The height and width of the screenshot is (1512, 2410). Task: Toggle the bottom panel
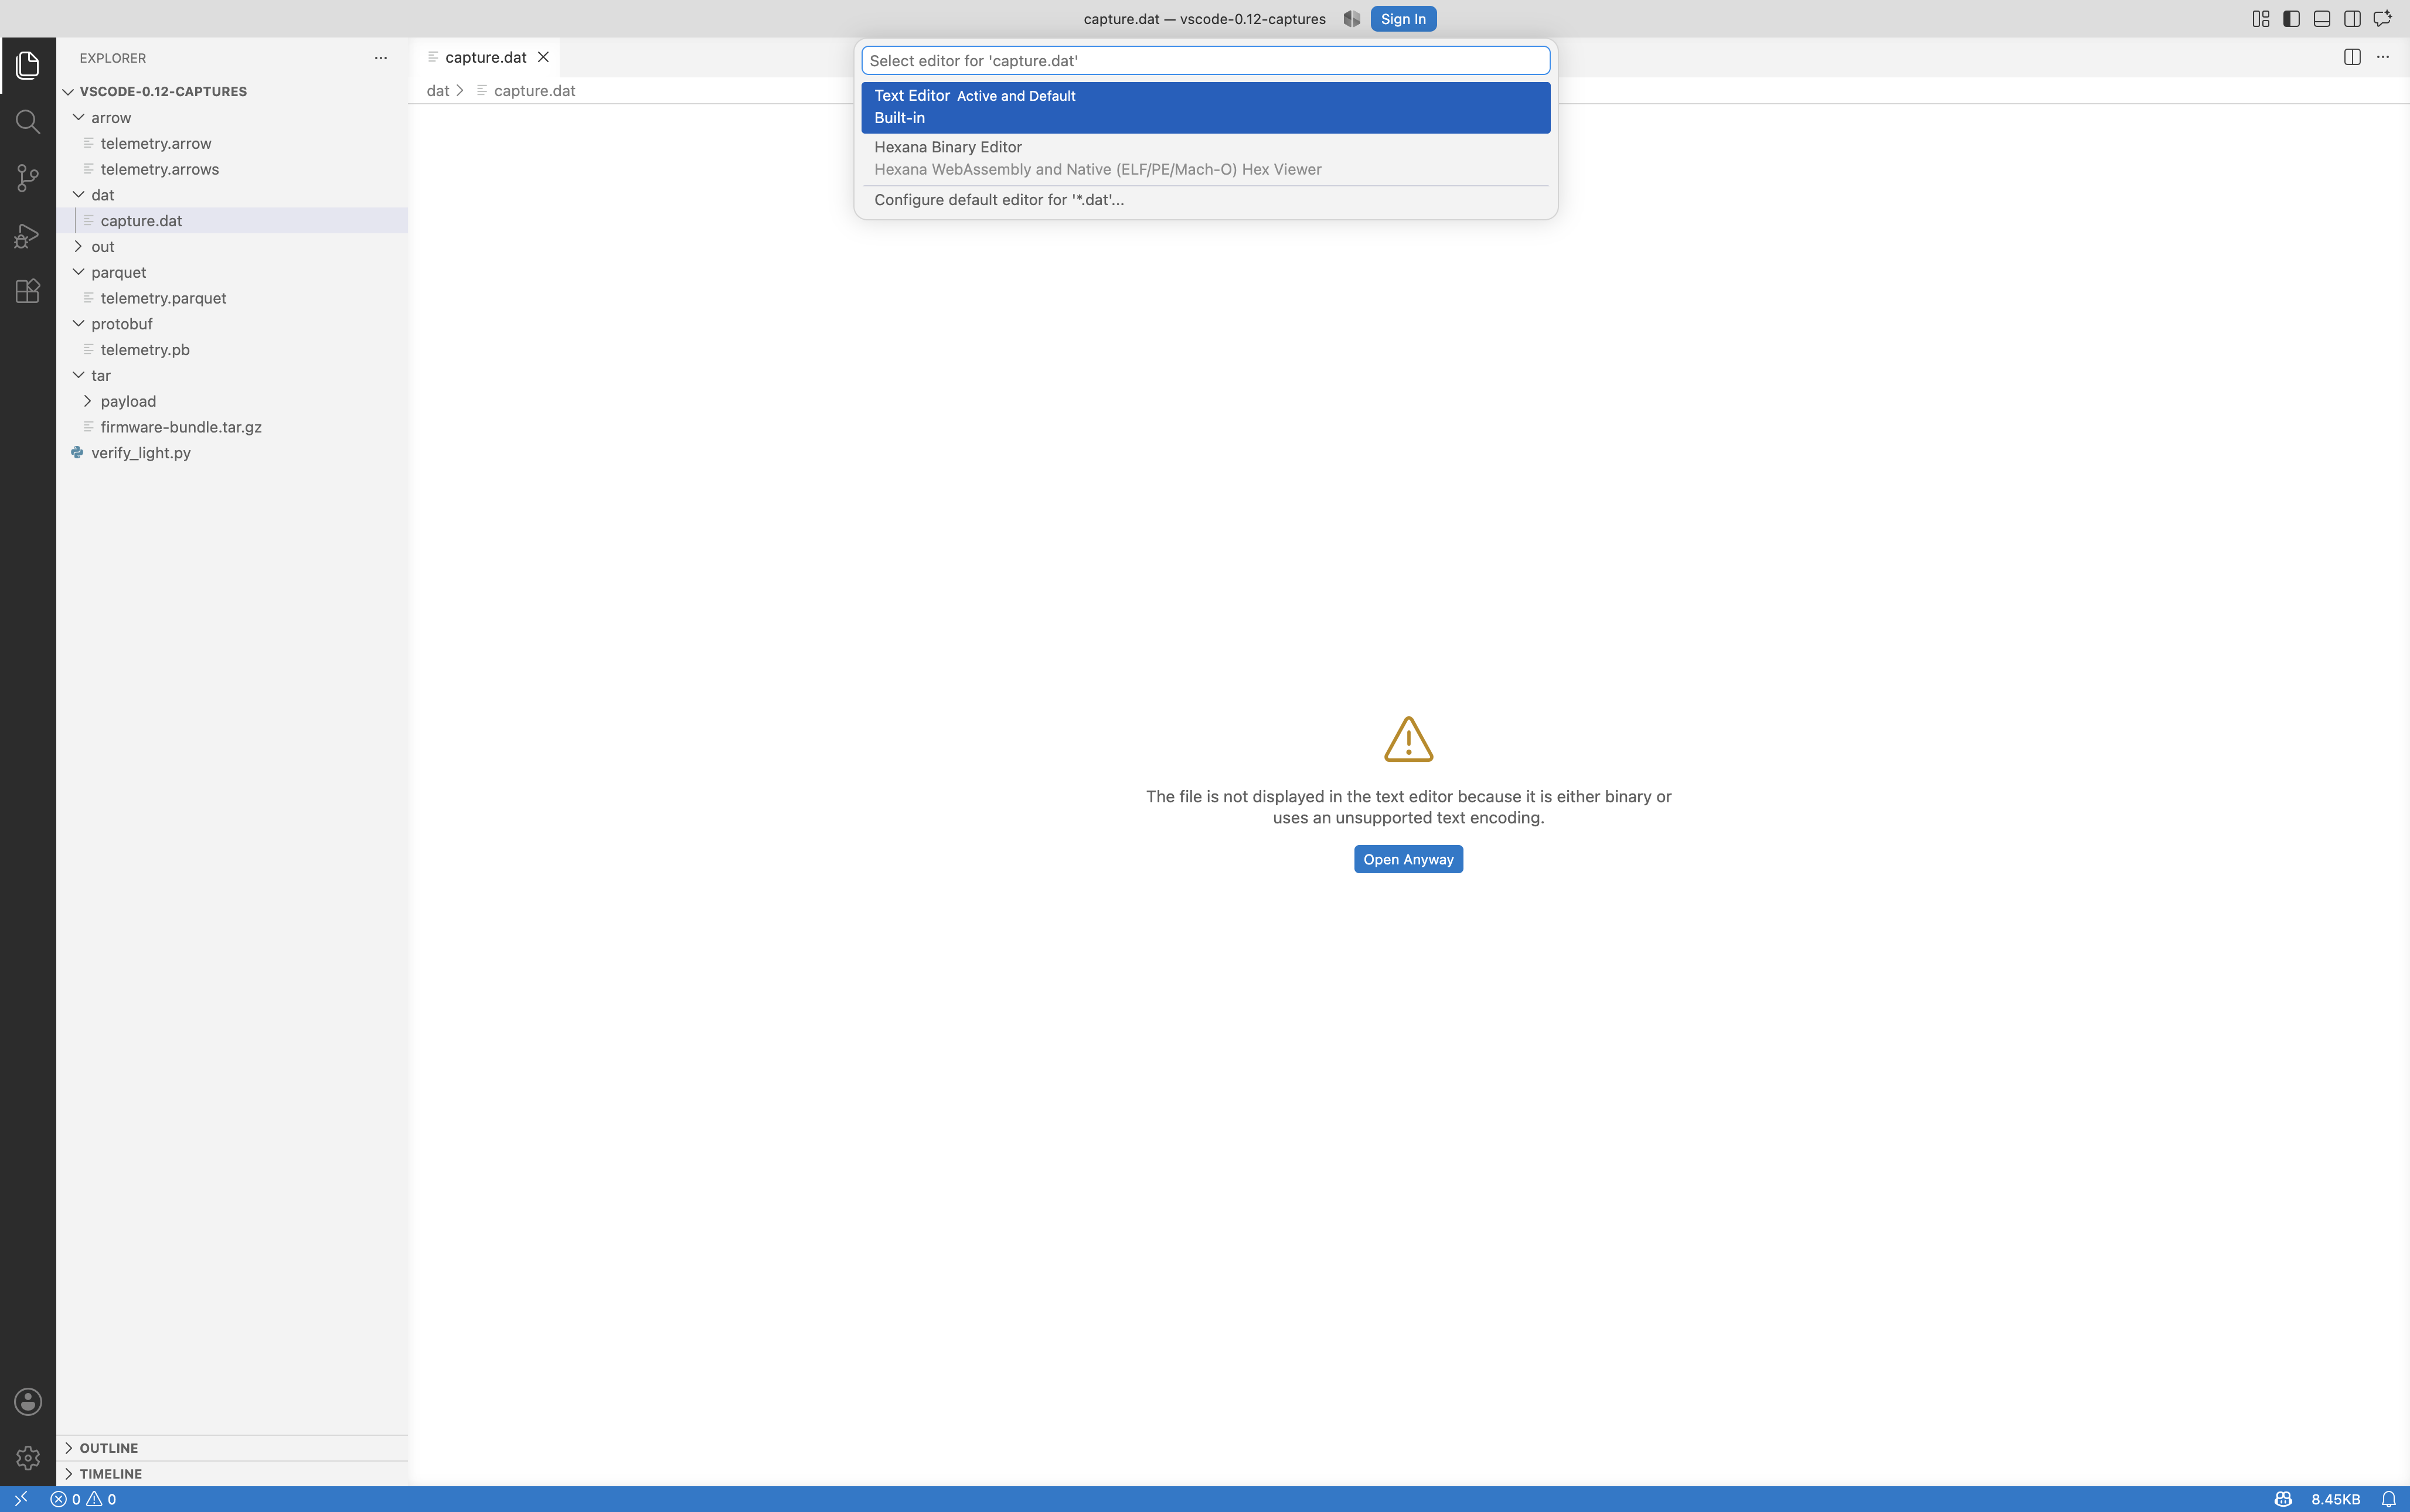(2322, 19)
